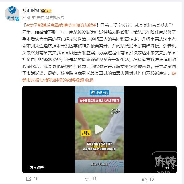Screen dimensions: 184x184
Task: Play the video with center play button
Action: pos(99,129)
